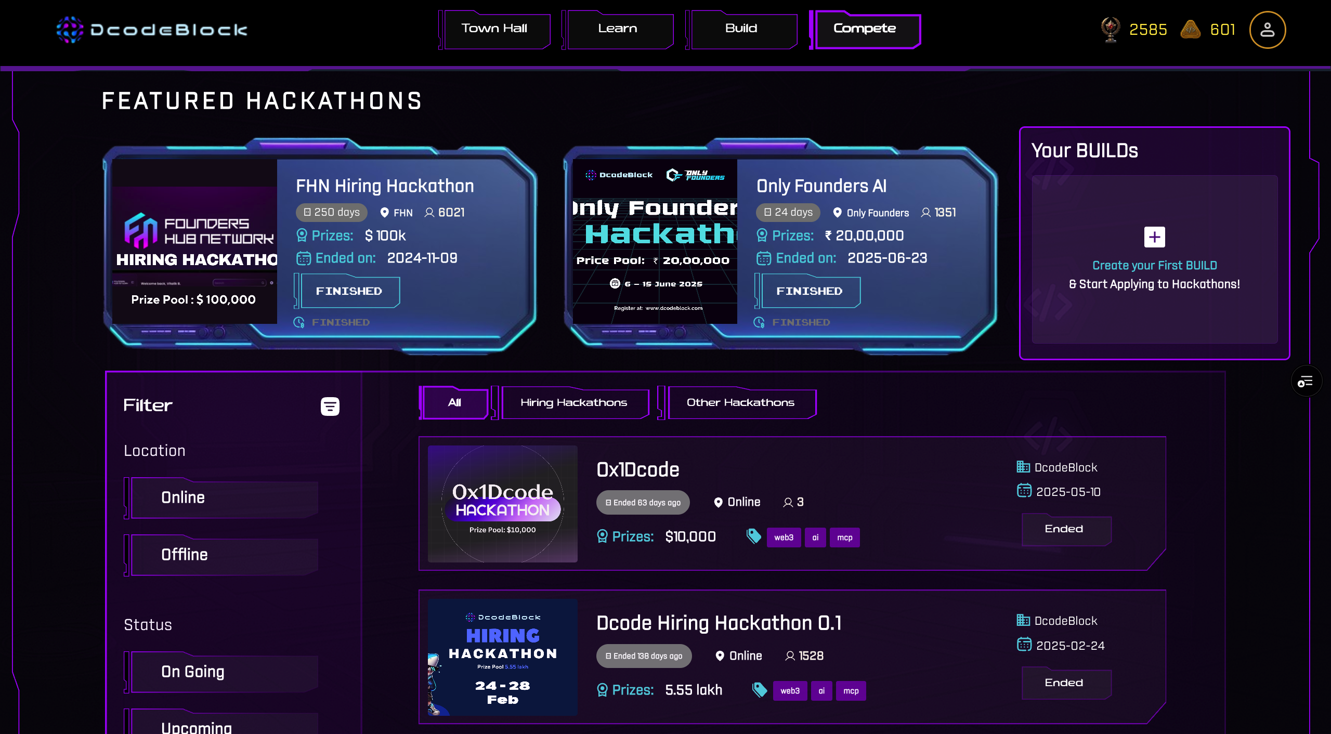Click the Ended 138 days ago badge
The height and width of the screenshot is (734, 1331).
[644, 656]
